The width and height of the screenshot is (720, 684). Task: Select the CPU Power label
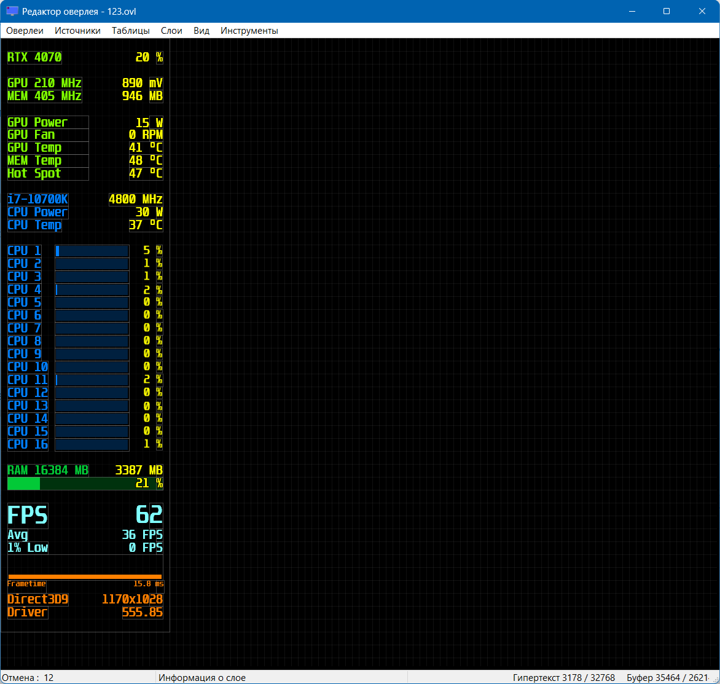pos(37,212)
